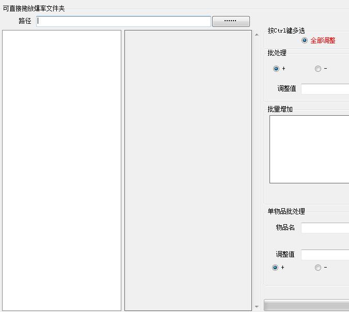Click the 批量增加 text area
This screenshot has height=312, width=349.
(x=309, y=149)
